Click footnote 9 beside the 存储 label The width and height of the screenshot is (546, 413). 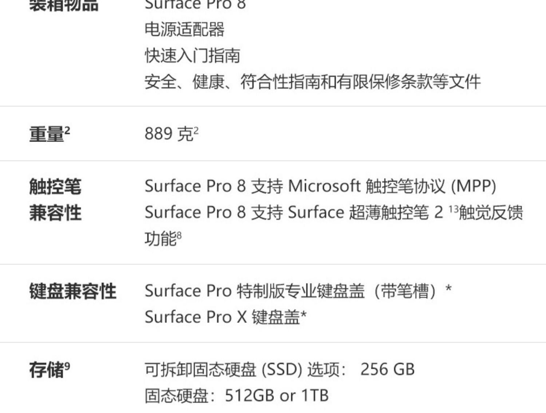[67, 365]
